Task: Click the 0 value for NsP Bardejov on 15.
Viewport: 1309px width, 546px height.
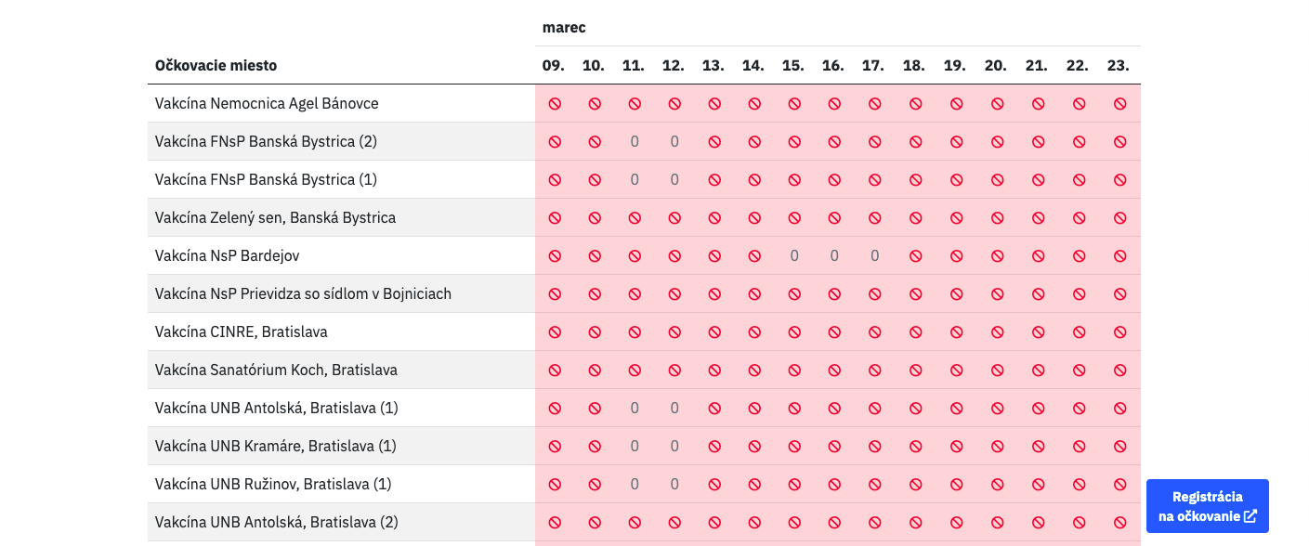Action: (x=794, y=255)
